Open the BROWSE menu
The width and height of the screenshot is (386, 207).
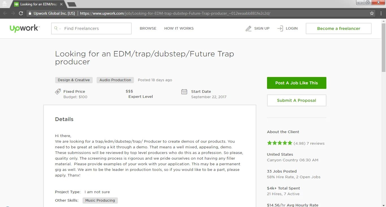pos(148,28)
